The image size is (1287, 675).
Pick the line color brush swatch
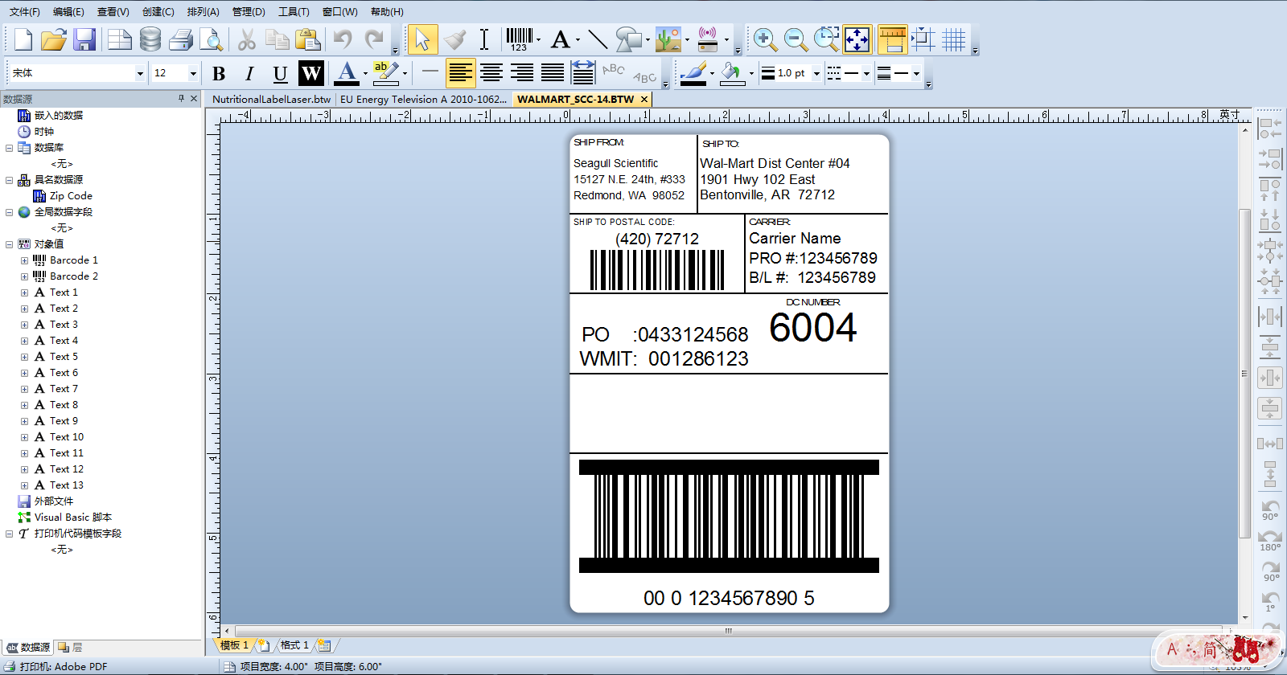coord(693,73)
